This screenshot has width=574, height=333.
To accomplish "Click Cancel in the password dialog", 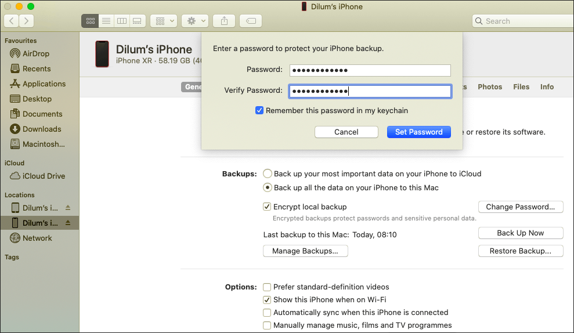I will coord(346,132).
